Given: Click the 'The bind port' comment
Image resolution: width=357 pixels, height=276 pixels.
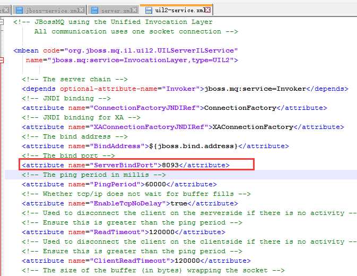Looking at the screenshot, I should (x=68, y=156).
